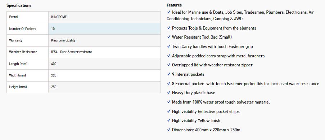This screenshot has height=140, width=325.
Task: Click checkmark beside Protects Tools & Equipment
Action: [x=169, y=28]
